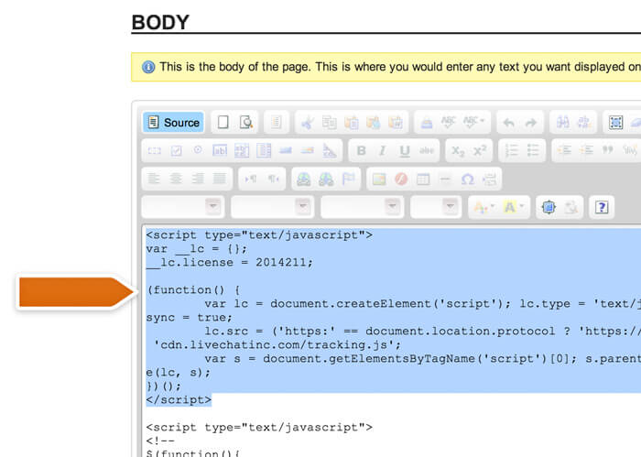Viewport: 641px width, 457px height.
Task: Open the paragraph Format dropdown
Action: pos(273,207)
